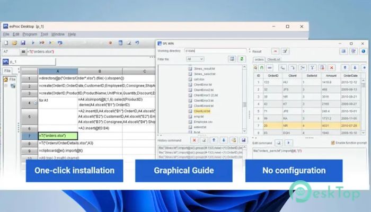Click the Amount column header

(x=331, y=76)
